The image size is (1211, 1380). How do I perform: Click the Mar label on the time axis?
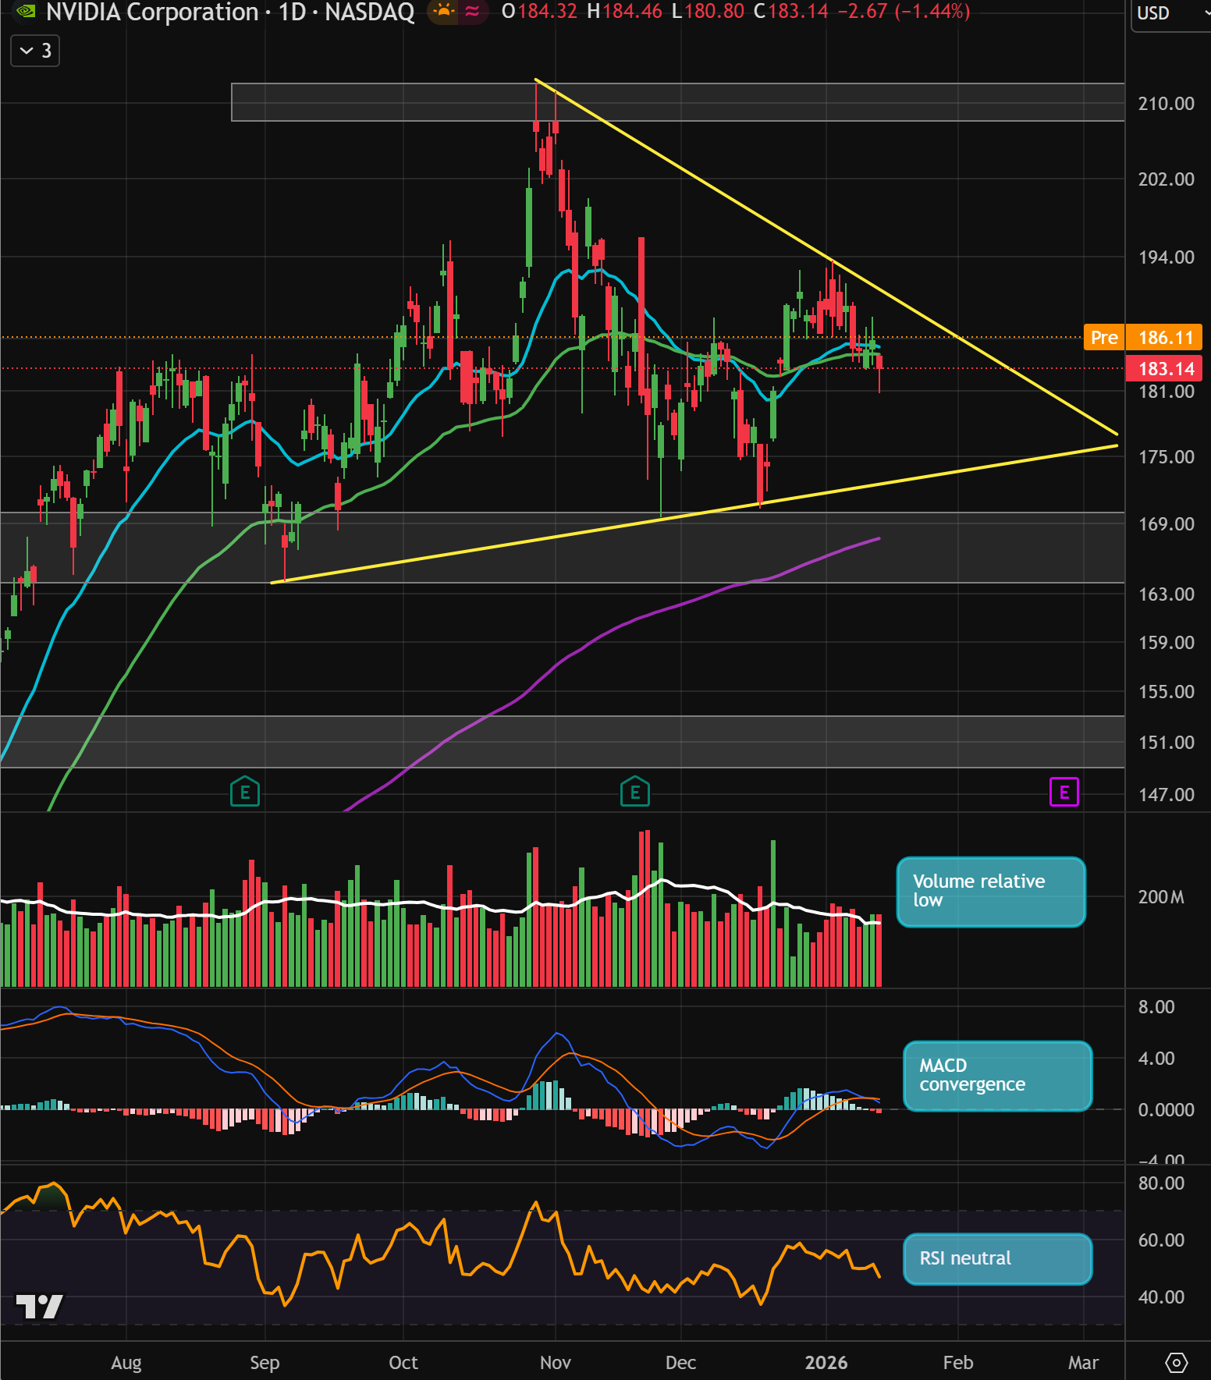1083,1363
